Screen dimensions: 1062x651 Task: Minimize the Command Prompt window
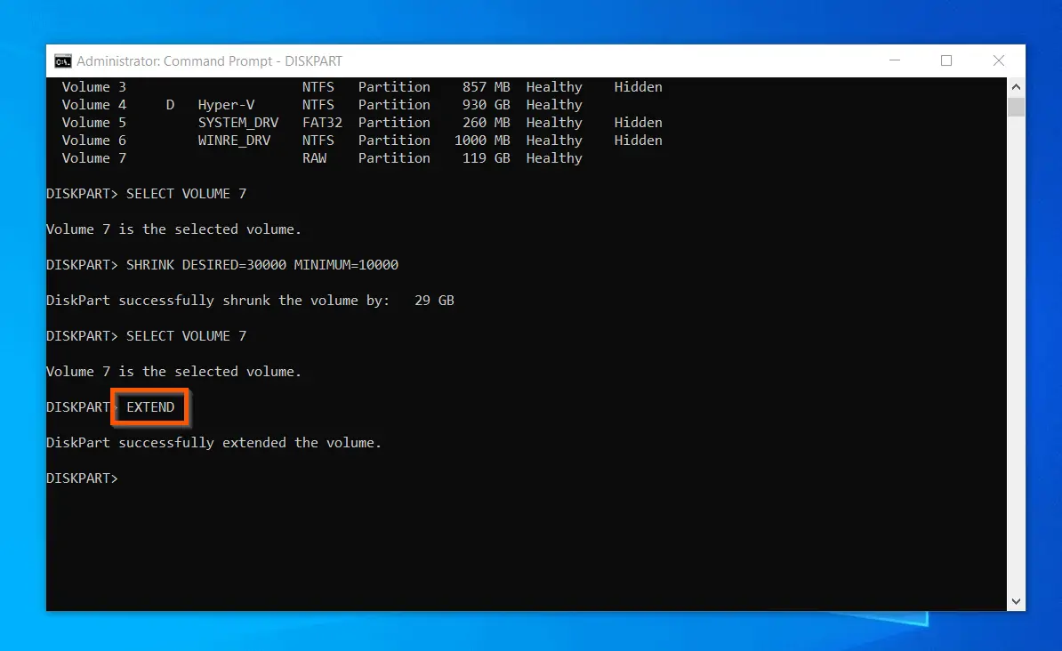894,61
